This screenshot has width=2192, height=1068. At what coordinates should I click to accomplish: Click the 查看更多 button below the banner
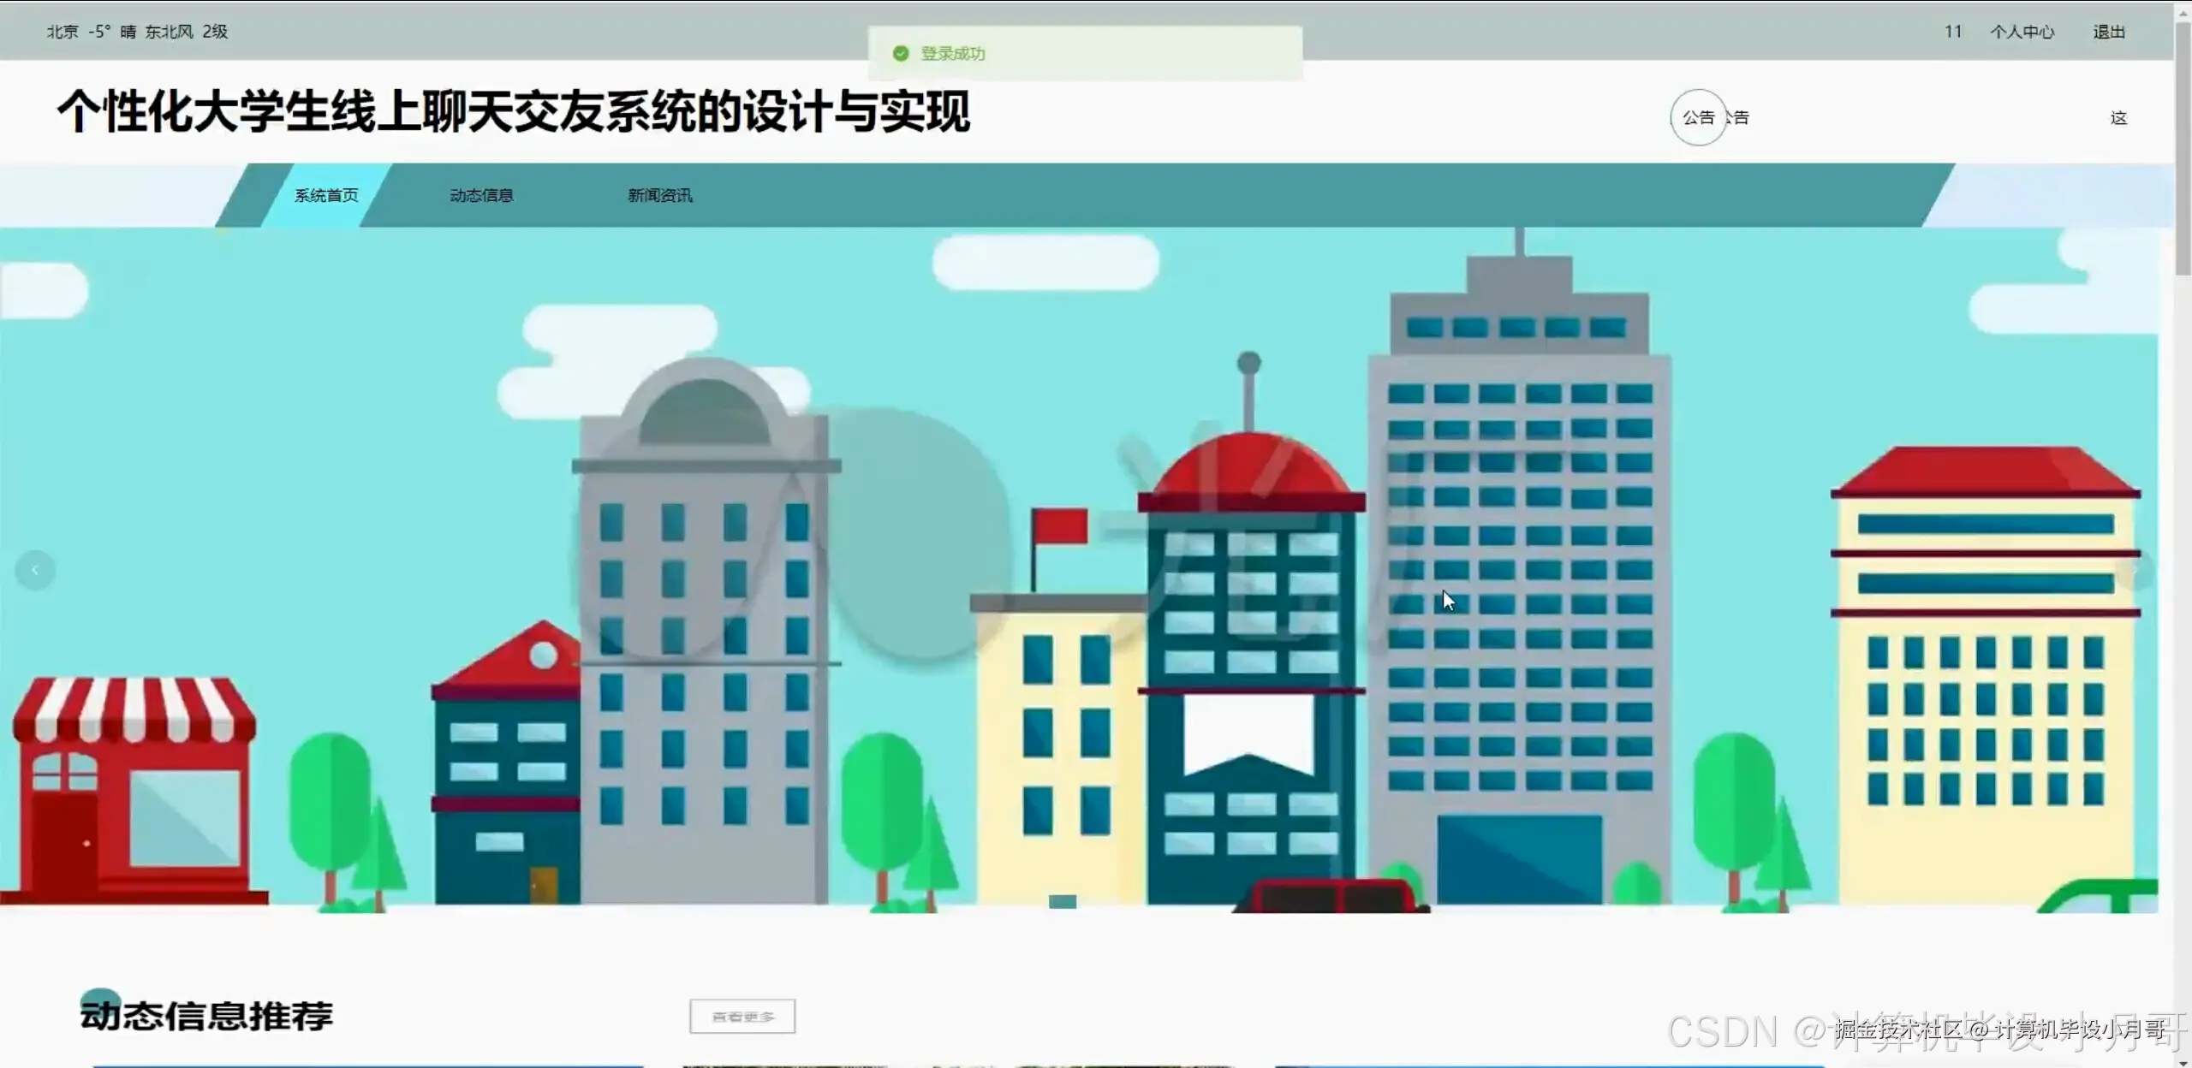(742, 1018)
